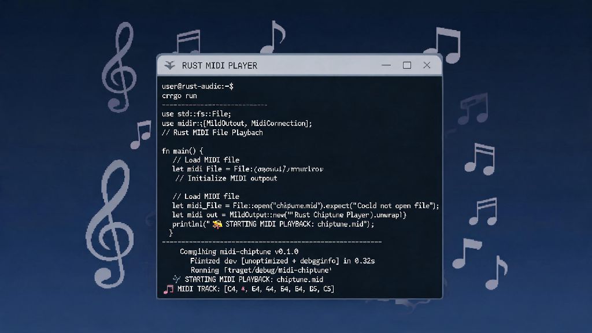This screenshot has height=333, width=592.
Task: Click the File::open("chiptune.mid") line
Action: tap(305, 206)
